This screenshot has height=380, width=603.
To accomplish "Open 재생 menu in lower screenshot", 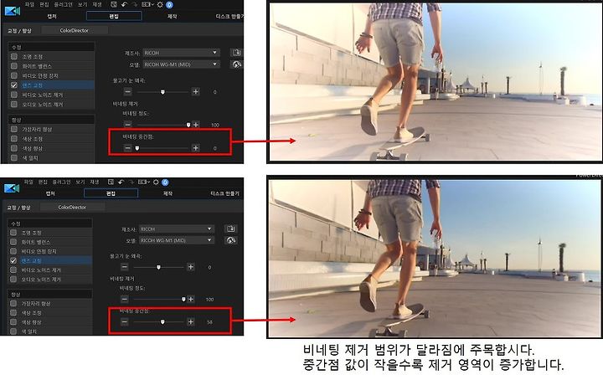I will pos(95,182).
